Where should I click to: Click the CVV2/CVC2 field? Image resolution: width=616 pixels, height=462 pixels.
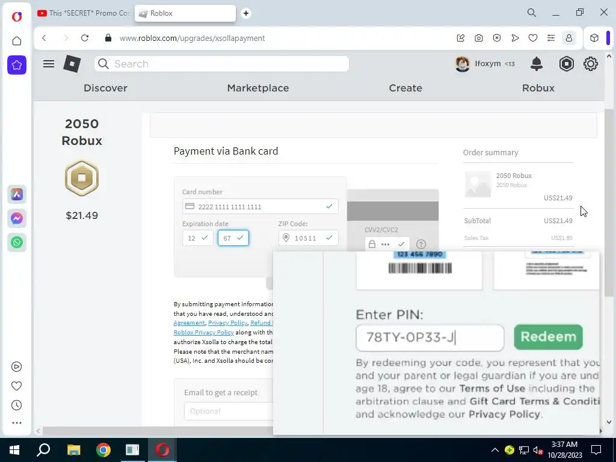click(387, 244)
